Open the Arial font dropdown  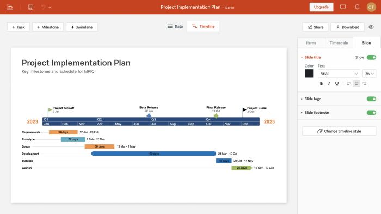[339, 74]
